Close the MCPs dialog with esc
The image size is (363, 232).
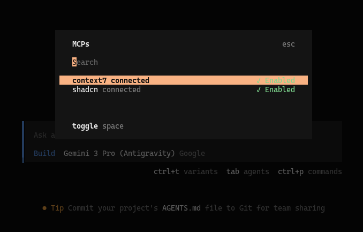(x=288, y=44)
